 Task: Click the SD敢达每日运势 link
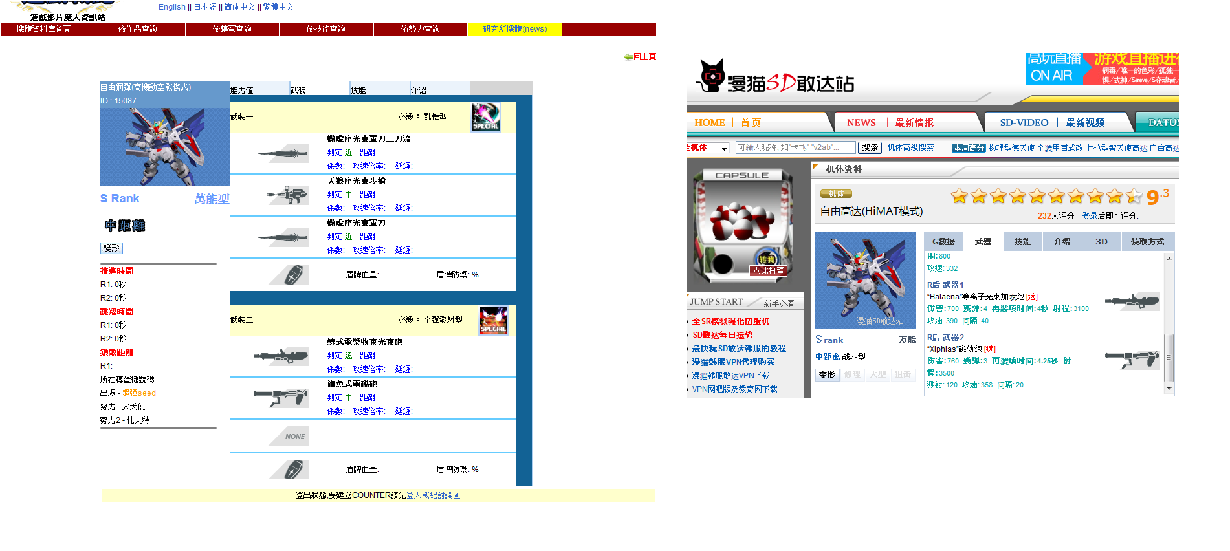[x=722, y=335]
